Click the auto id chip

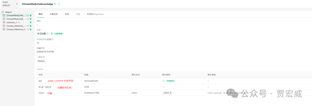(48, 87)
